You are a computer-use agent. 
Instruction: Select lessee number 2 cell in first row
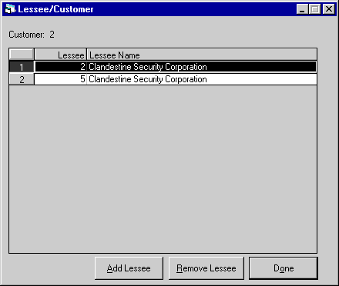pos(60,67)
